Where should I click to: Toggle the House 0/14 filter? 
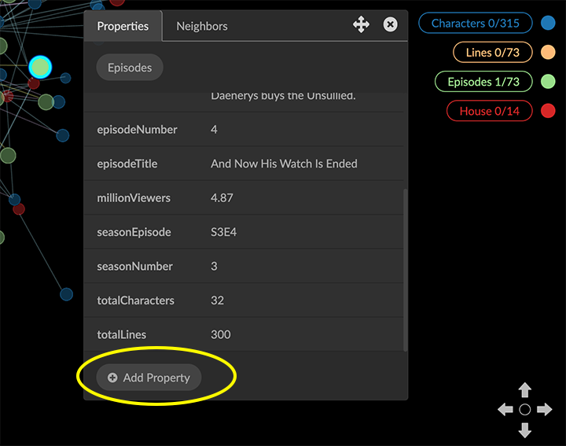click(489, 111)
